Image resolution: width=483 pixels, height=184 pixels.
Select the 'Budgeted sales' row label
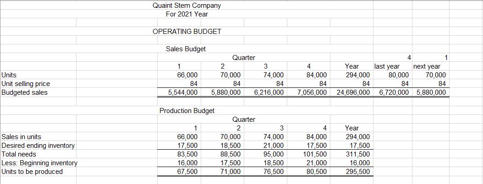pos(24,92)
